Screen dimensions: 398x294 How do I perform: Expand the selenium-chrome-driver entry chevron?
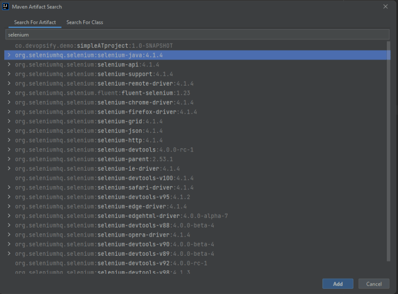8,103
